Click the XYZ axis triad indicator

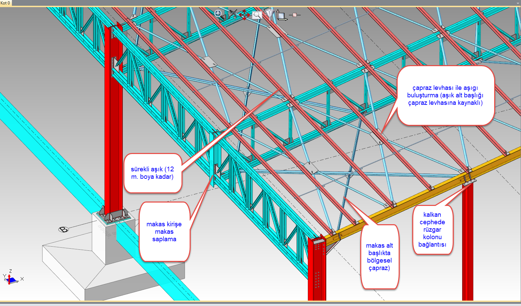coord(12,278)
